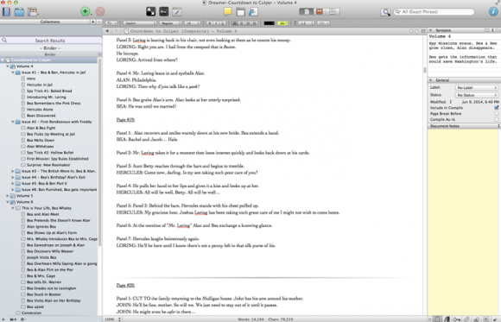Click the All (Exact Phrase) search field

(434, 12)
